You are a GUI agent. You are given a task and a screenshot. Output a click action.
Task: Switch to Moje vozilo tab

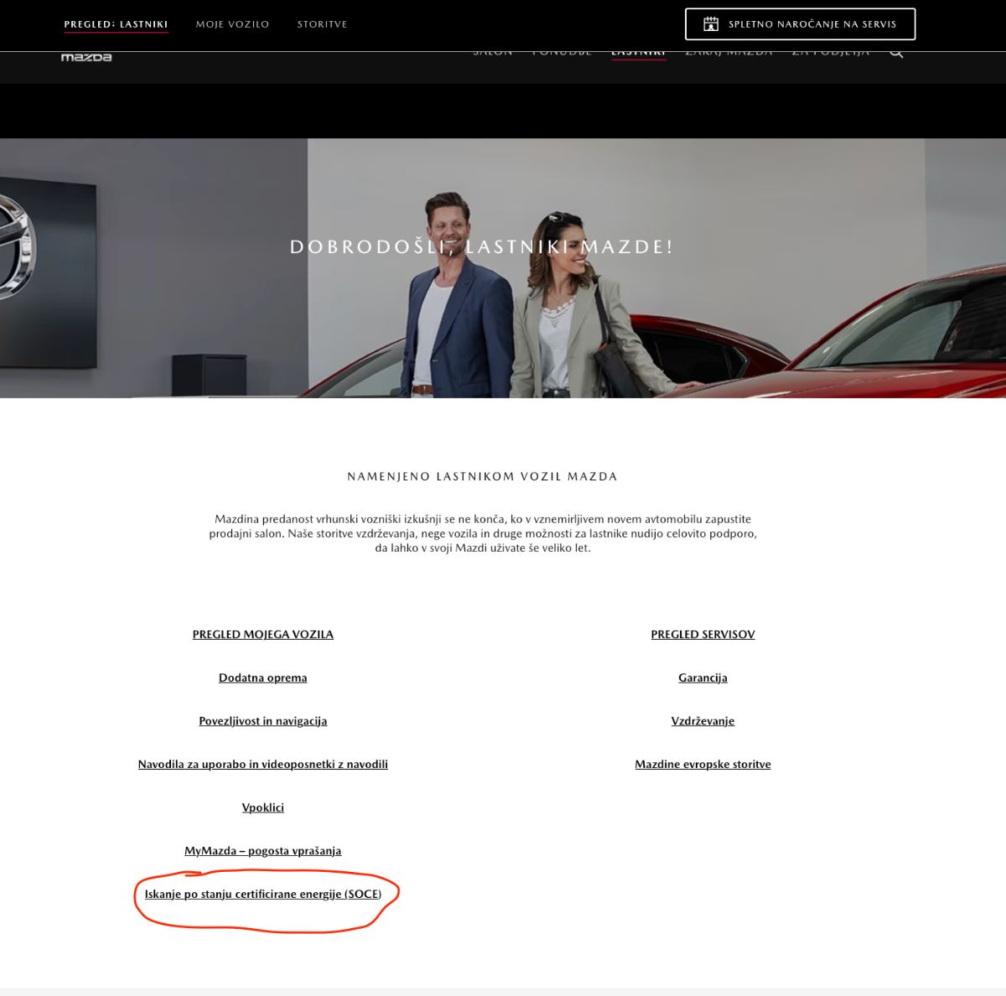click(x=233, y=24)
